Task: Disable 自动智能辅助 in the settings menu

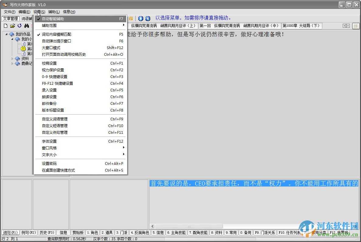Action: pos(61,19)
